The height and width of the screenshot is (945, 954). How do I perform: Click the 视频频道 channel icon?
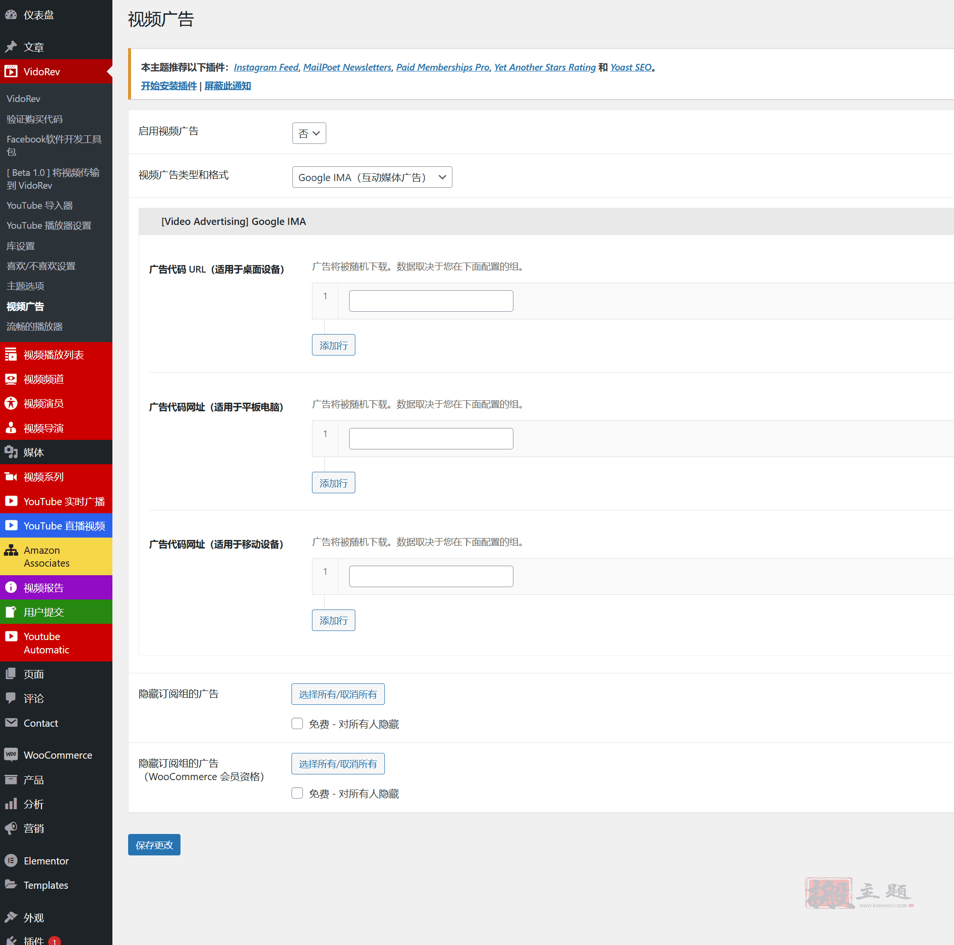click(11, 379)
